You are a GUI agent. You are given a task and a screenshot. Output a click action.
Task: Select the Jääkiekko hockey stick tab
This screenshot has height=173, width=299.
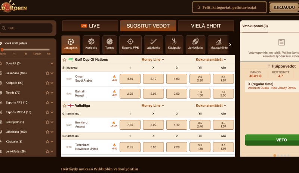pyautogui.click(x=153, y=44)
